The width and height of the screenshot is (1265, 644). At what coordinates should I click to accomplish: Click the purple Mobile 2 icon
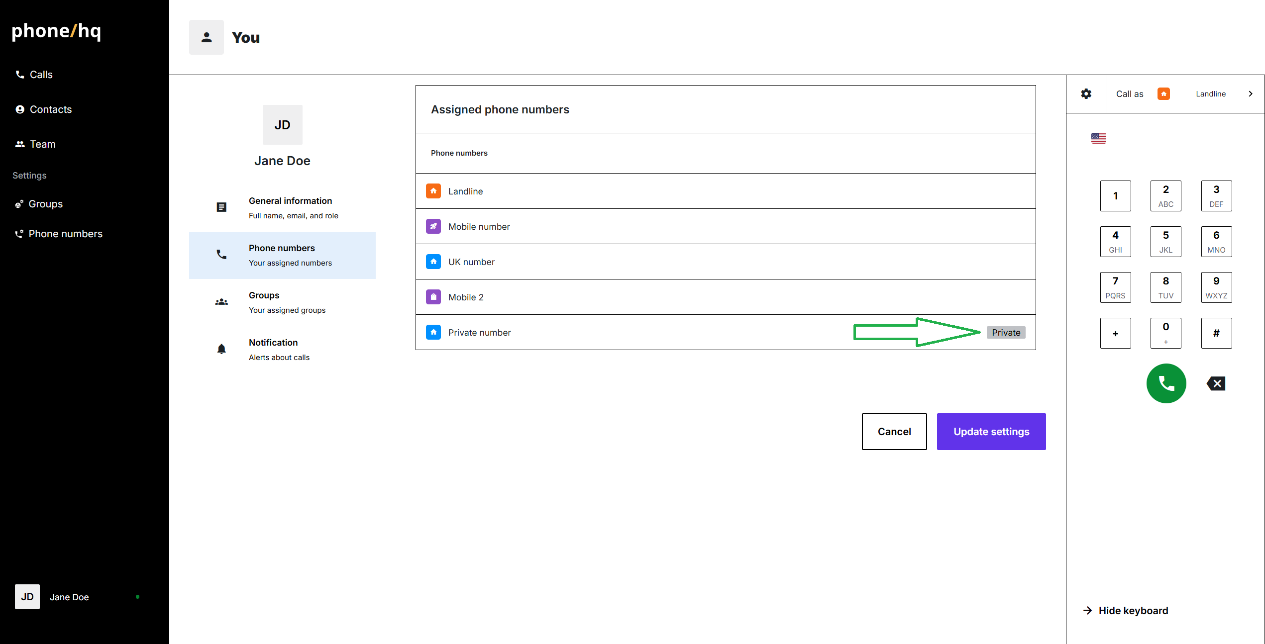pyautogui.click(x=433, y=297)
